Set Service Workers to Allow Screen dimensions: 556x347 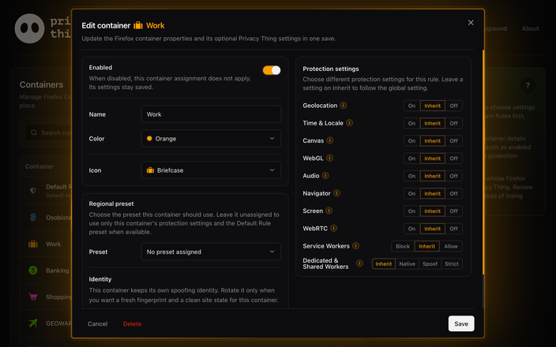click(x=451, y=246)
